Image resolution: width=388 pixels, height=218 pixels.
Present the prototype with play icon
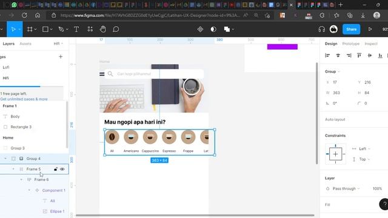(x=370, y=30)
